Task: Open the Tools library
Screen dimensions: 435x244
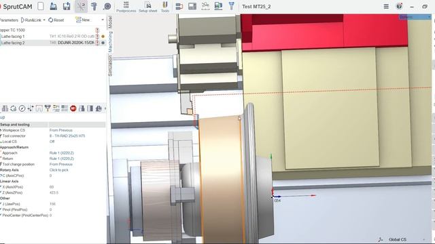Action: [x=164, y=7]
